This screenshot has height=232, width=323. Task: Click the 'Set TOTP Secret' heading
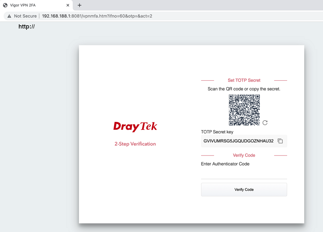(244, 80)
